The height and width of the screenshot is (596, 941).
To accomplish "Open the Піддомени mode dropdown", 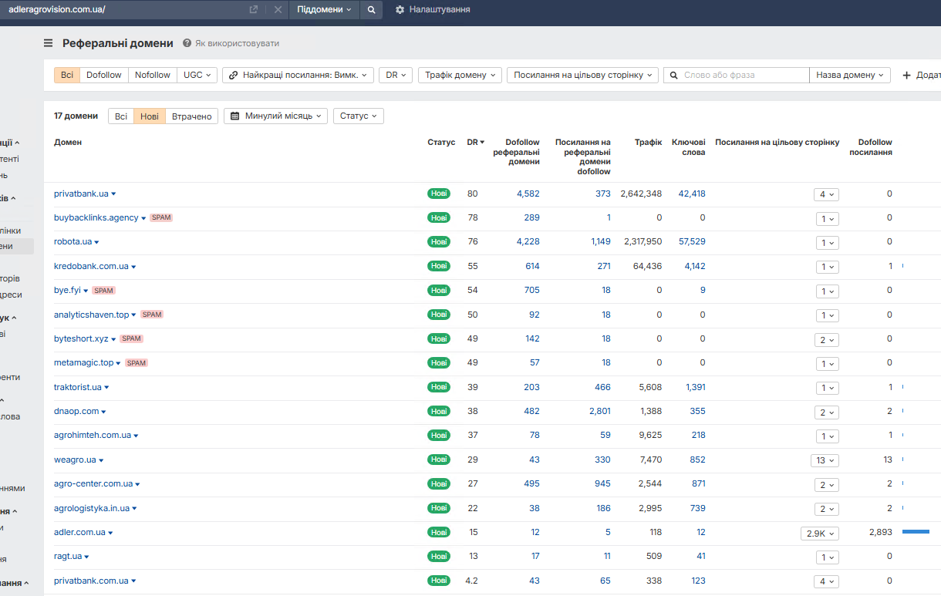I will tap(325, 9).
